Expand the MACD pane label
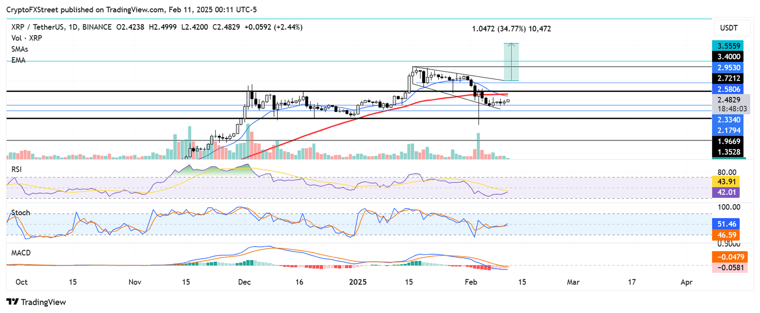This screenshot has height=313, width=760. (21, 253)
